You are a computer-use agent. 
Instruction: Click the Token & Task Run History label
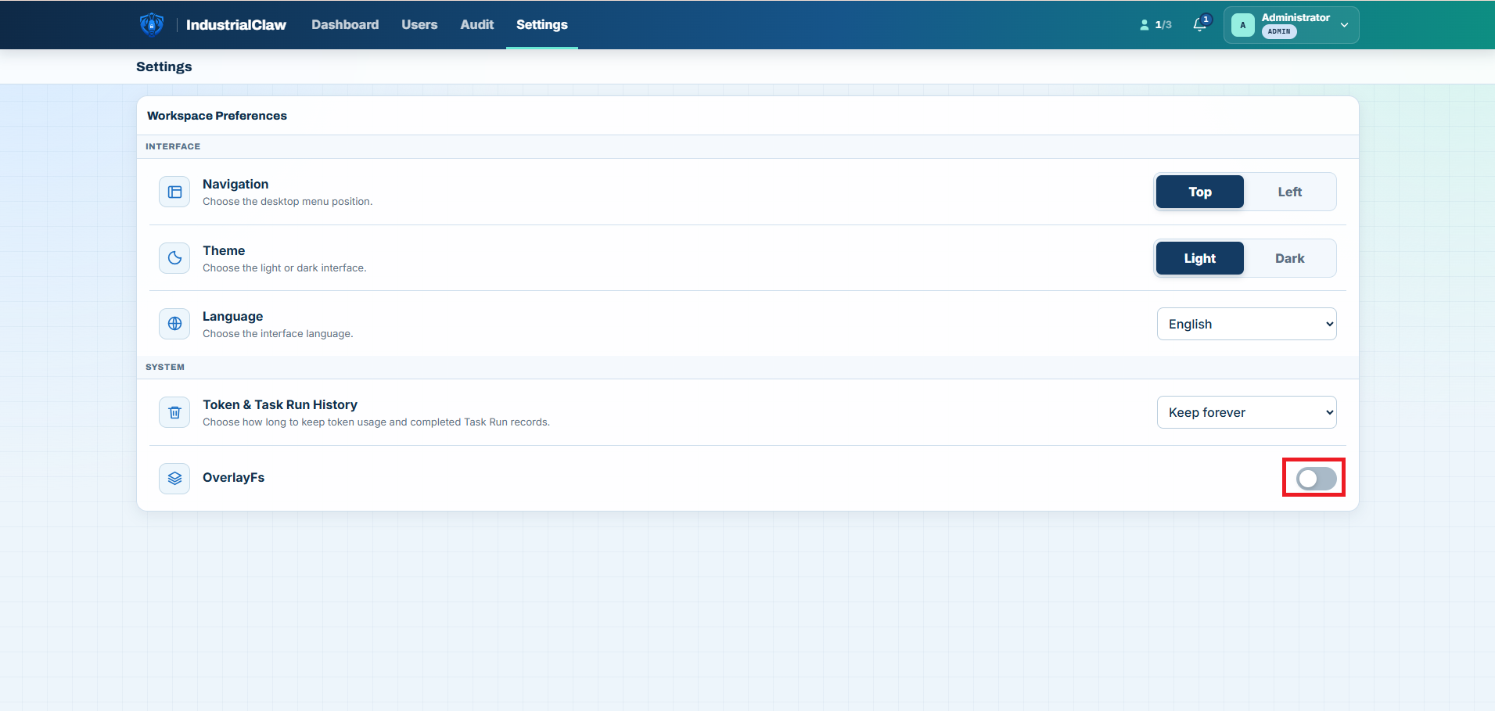click(x=280, y=404)
